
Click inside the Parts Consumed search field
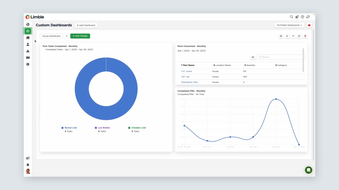click(x=280, y=57)
